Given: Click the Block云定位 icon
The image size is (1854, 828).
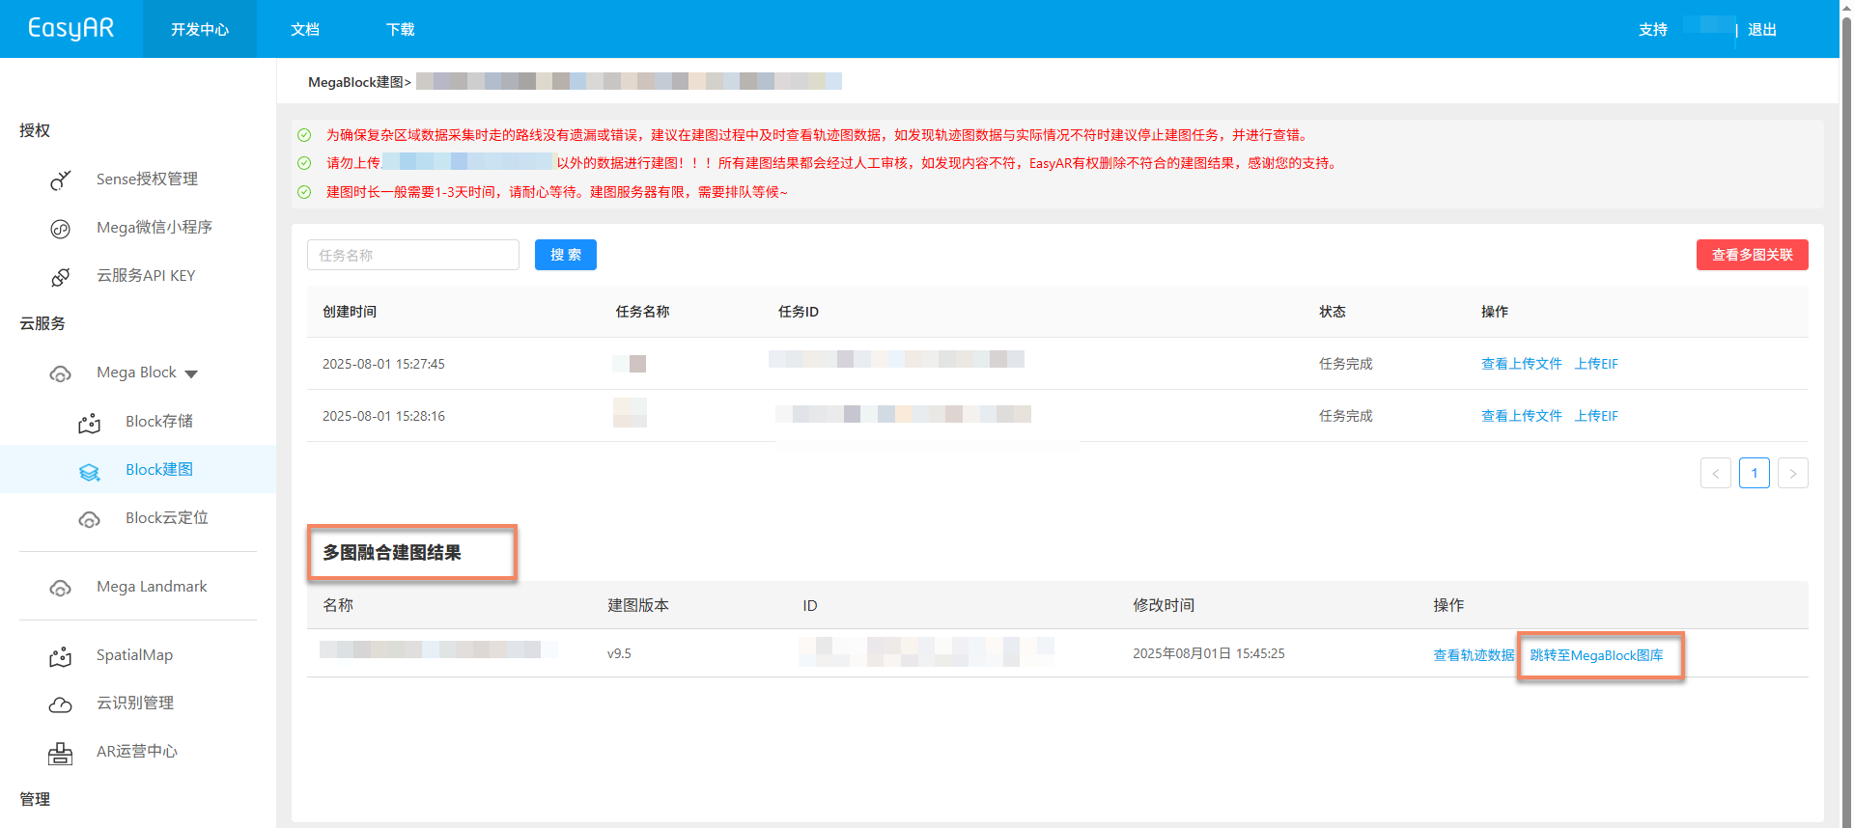Looking at the screenshot, I should tap(90, 519).
